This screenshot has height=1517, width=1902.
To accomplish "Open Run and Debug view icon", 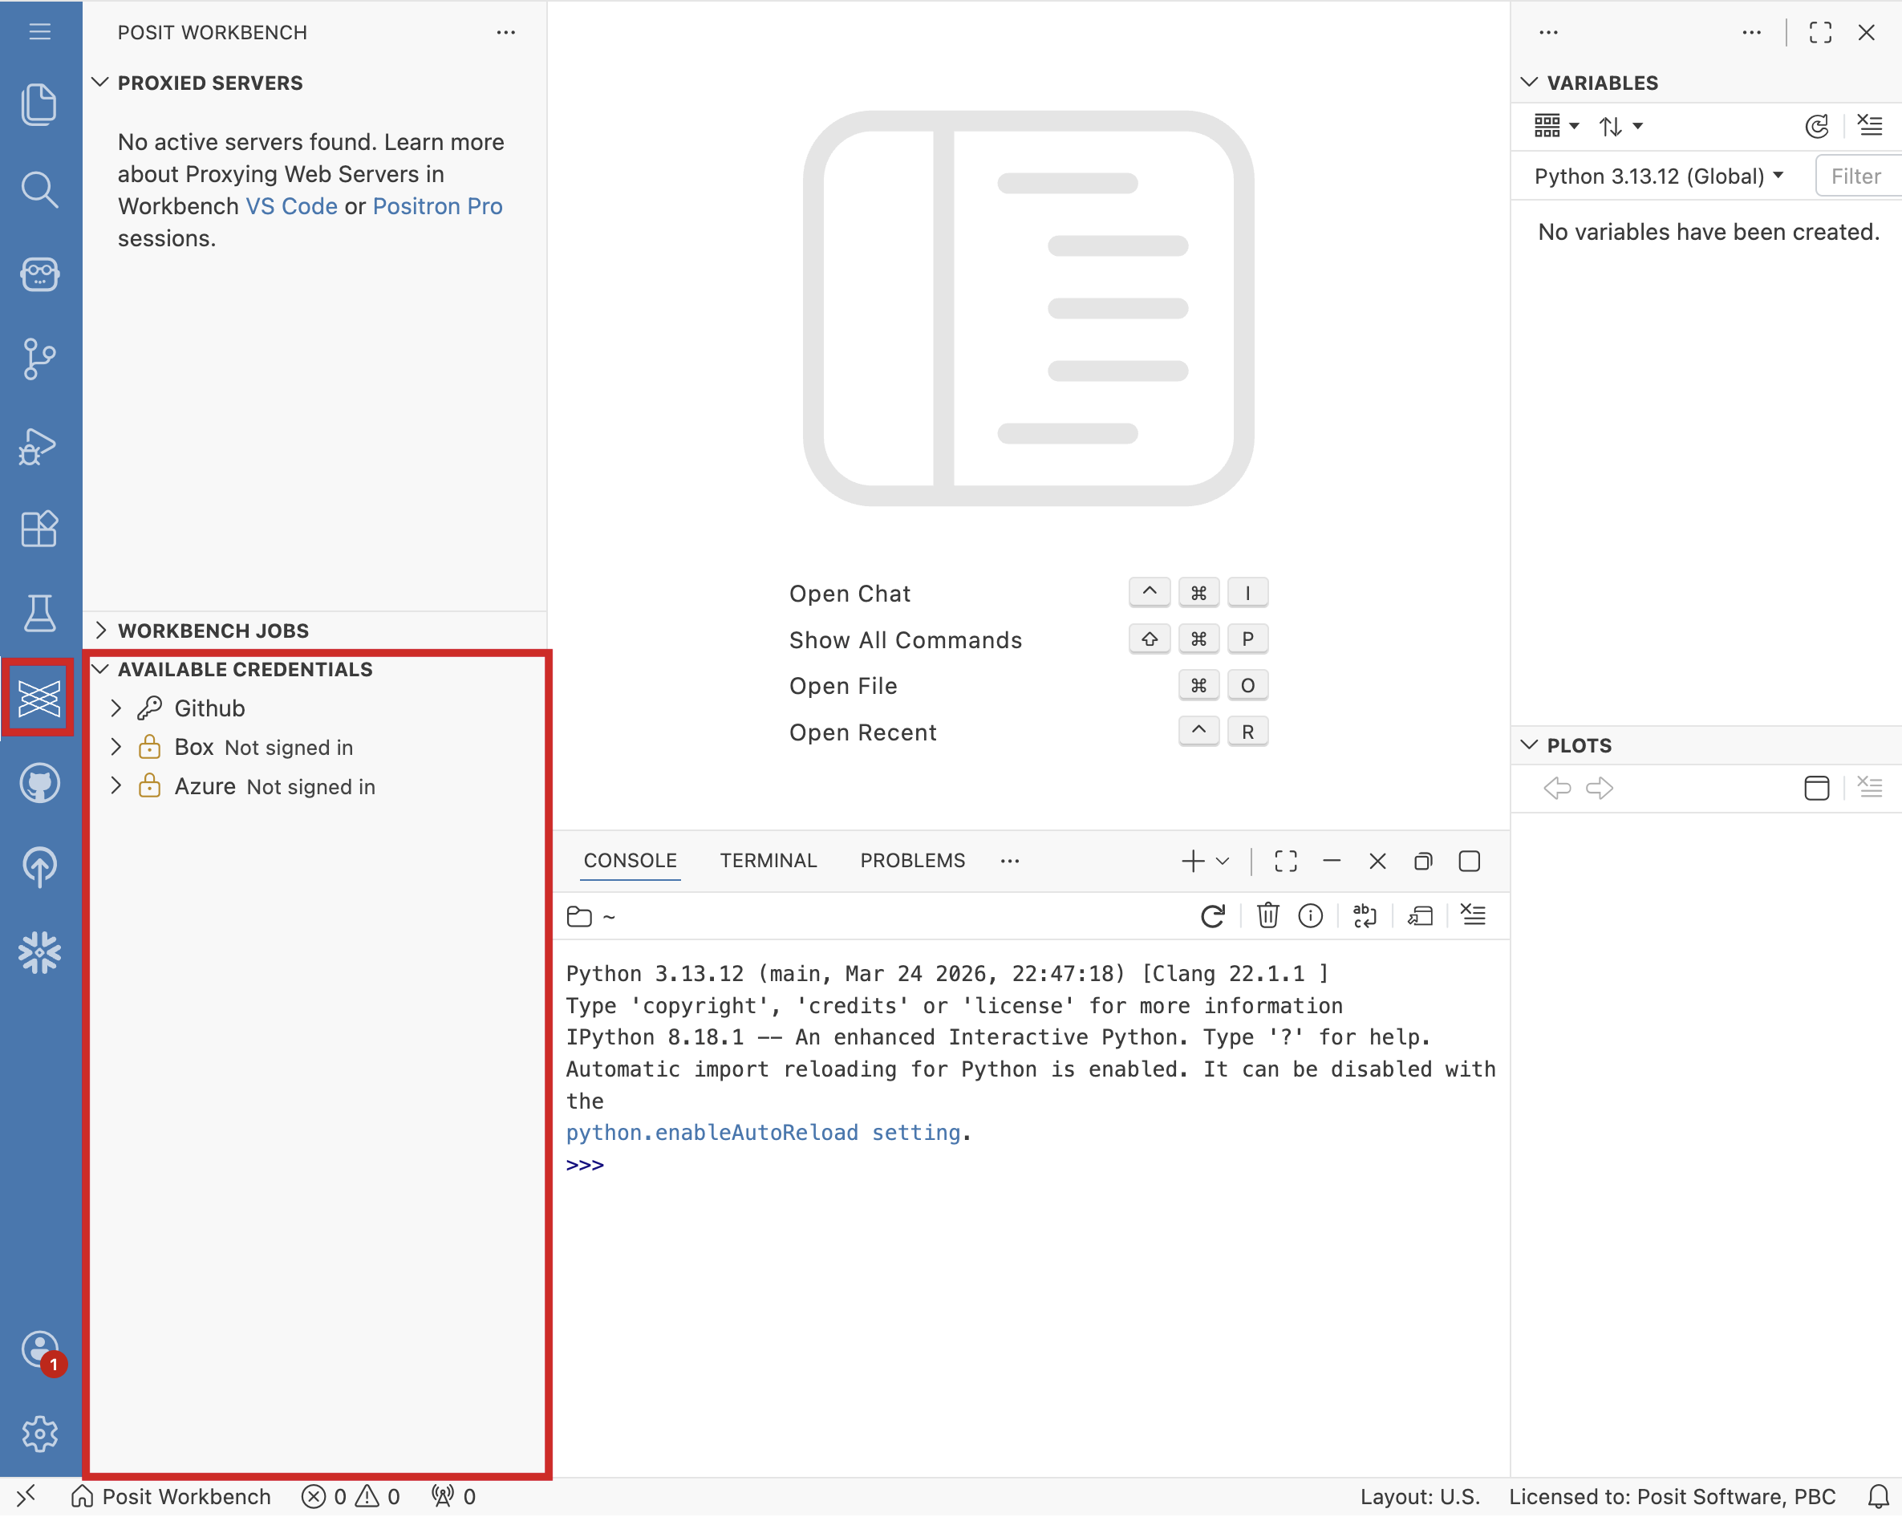I will (39, 445).
